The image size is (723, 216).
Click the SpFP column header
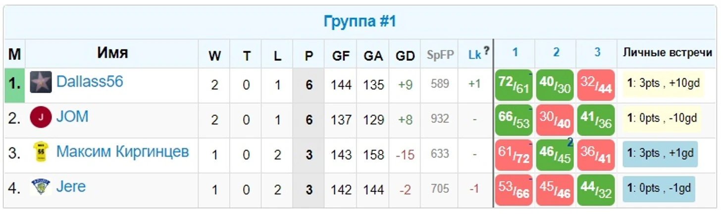[440, 55]
